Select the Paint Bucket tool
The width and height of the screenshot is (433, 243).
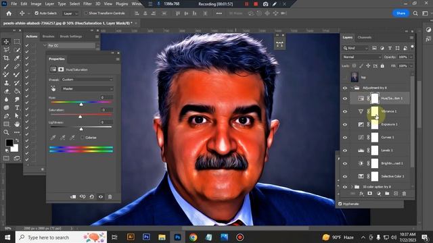click(17, 91)
